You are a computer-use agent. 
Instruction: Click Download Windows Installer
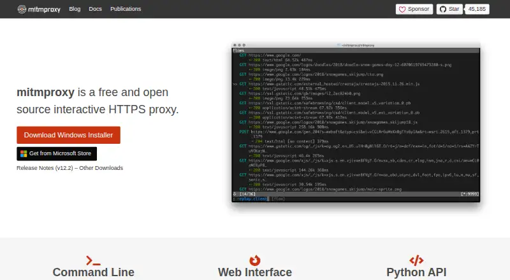pos(68,135)
